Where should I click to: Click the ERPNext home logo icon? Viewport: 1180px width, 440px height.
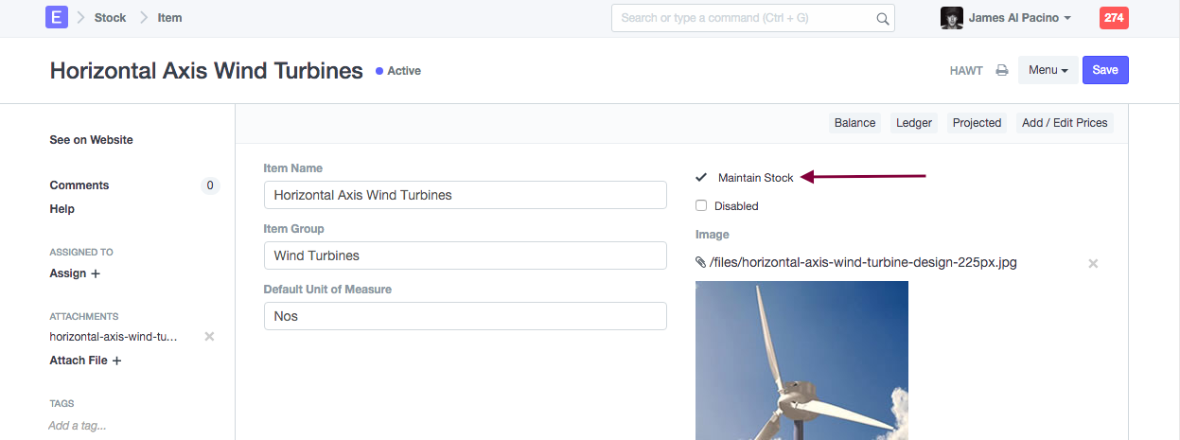[x=56, y=18]
